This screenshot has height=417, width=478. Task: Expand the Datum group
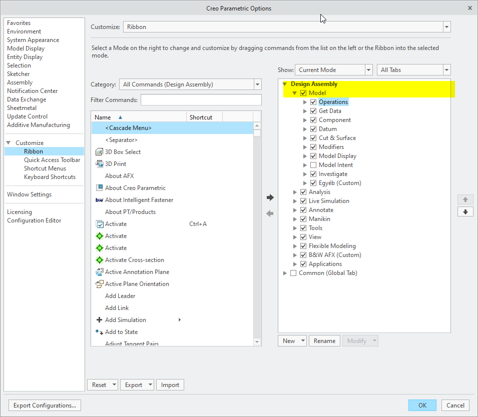coord(304,129)
